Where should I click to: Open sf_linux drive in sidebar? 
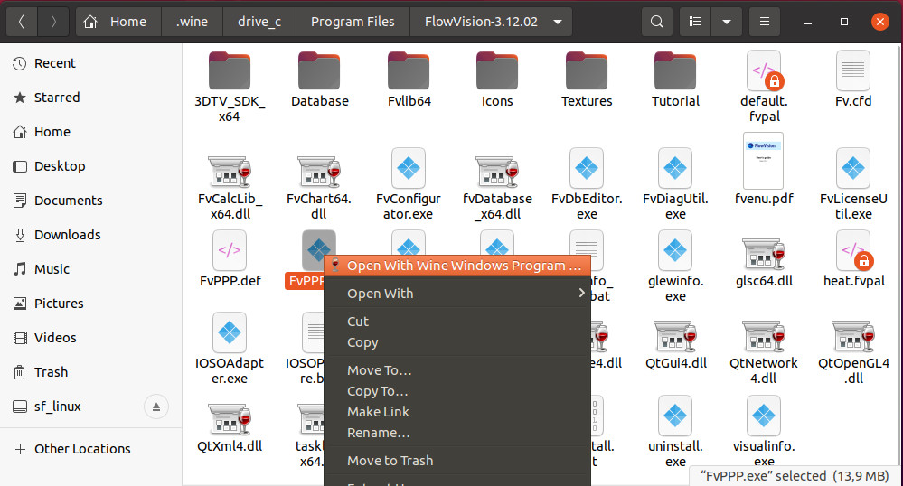point(91,407)
